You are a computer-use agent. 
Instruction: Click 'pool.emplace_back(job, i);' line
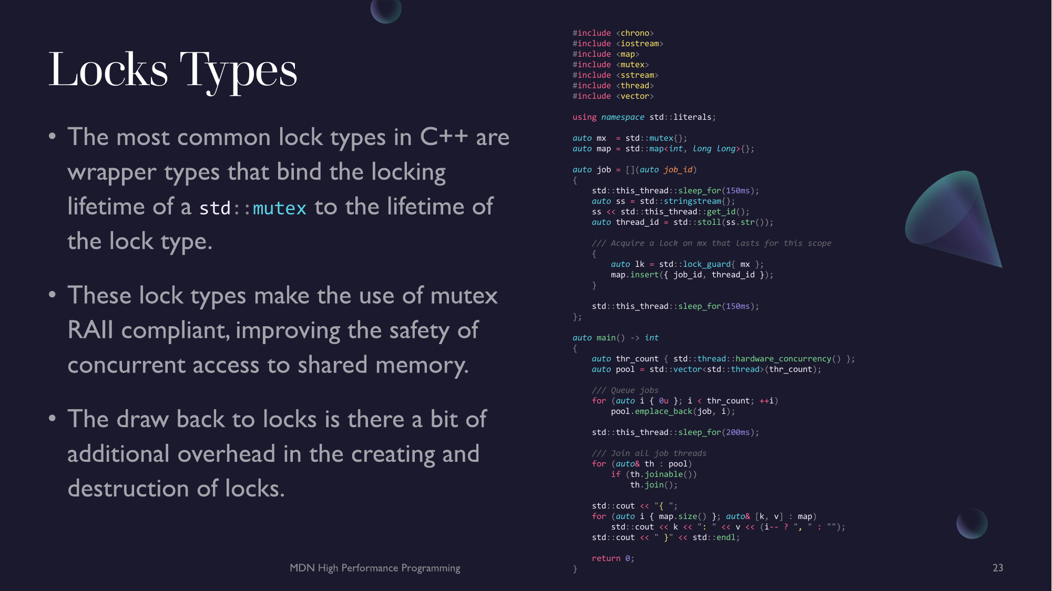[673, 411]
